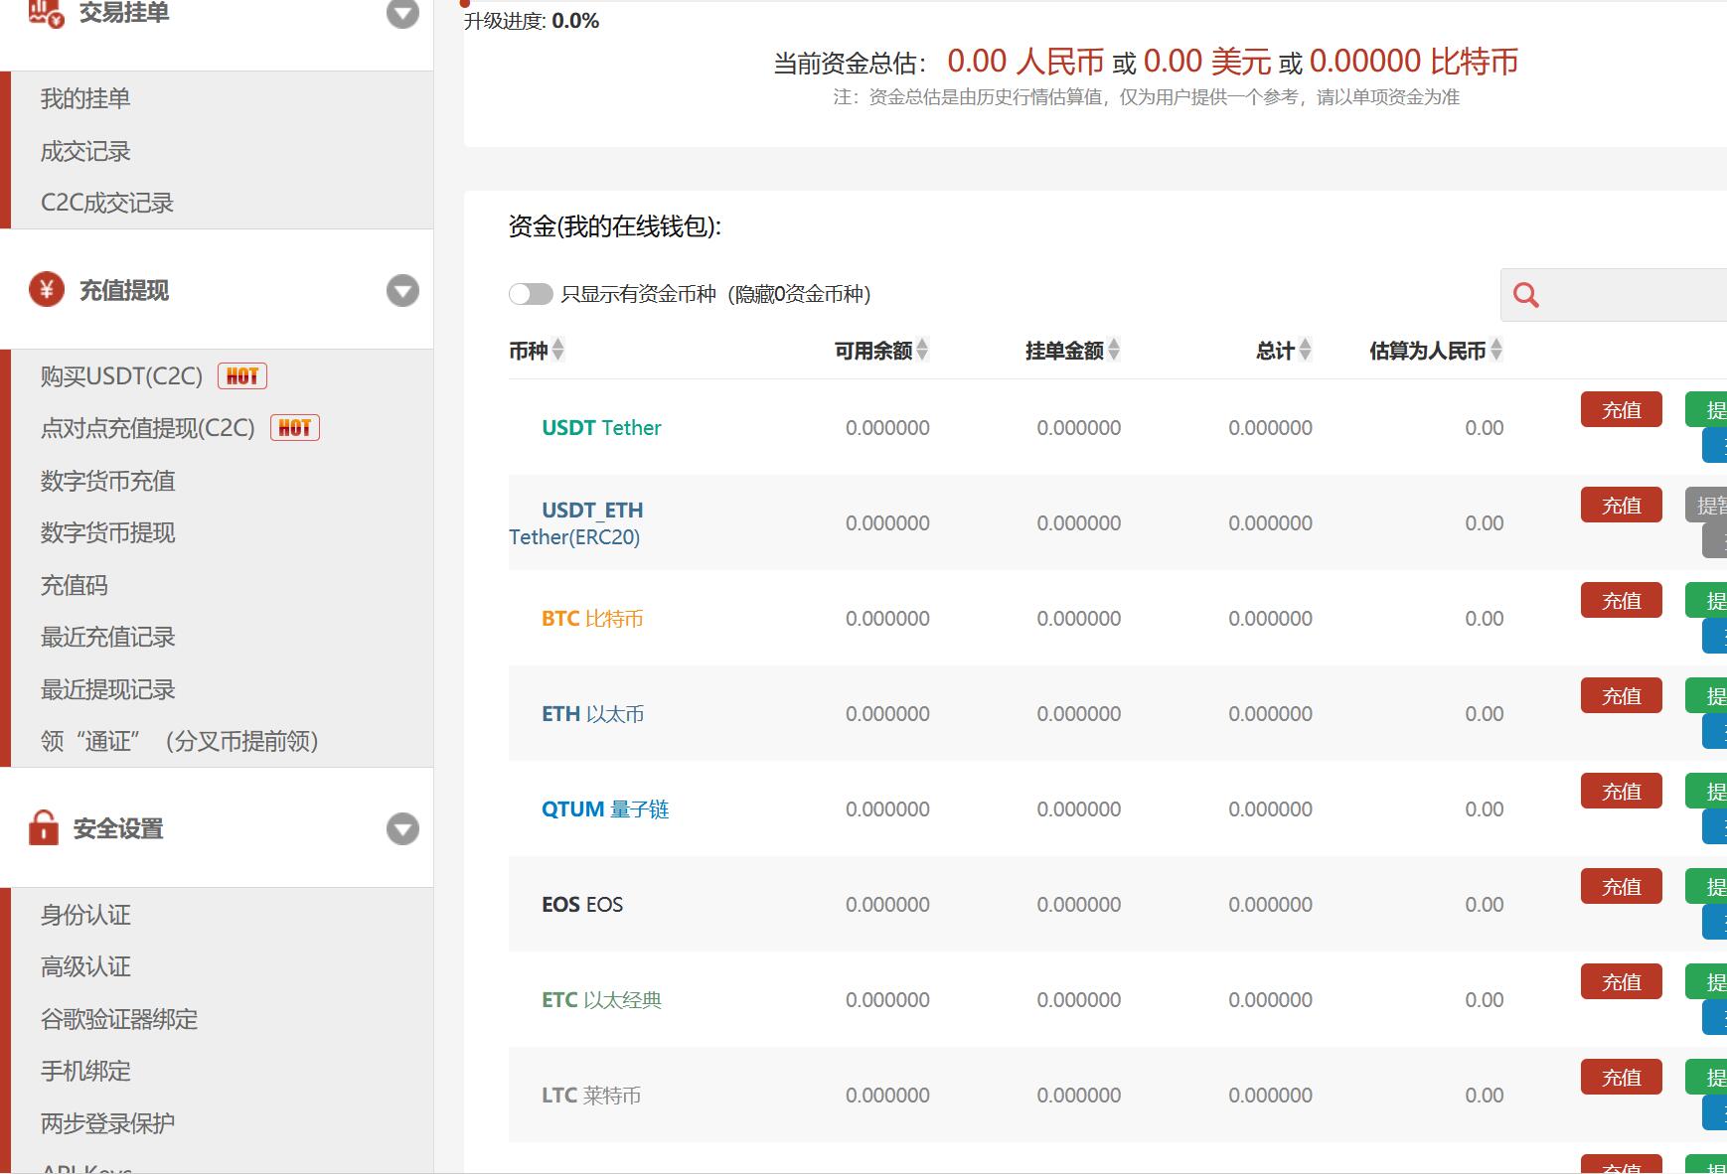Viewport: 1727px width, 1174px height.
Task: Click the 充值提现 yen coin icon
Action: click(47, 289)
